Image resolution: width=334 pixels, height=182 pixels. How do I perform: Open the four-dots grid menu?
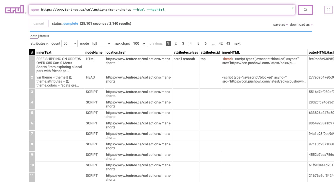pyautogui.click(x=329, y=10)
